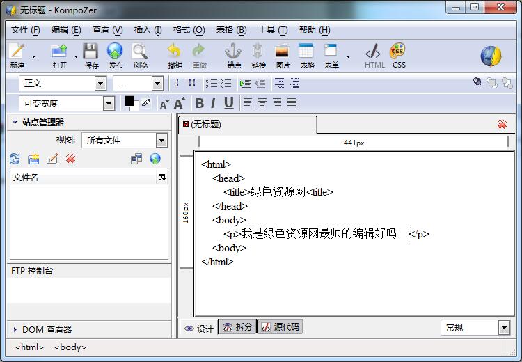Click the Form icon

coord(331,51)
